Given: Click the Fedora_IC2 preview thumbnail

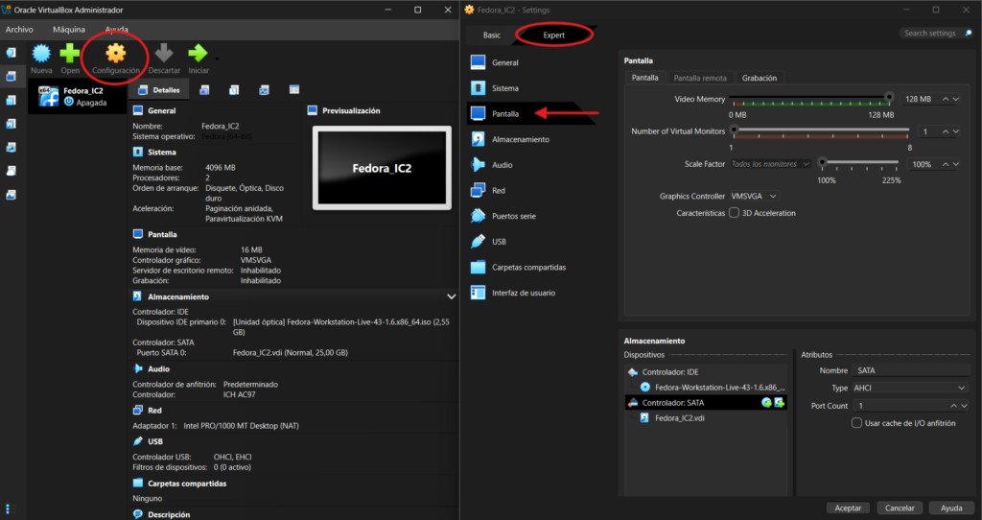Looking at the screenshot, I should (x=382, y=168).
